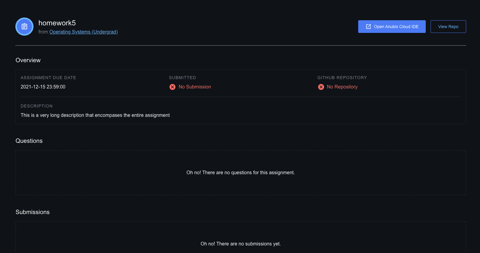
Task: Open the Operating Systems (Undergrad) course link
Action: [x=84, y=32]
